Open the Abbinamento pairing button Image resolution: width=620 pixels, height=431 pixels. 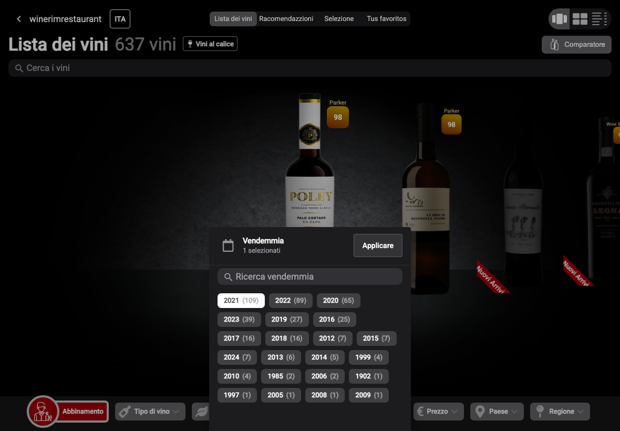coord(82,412)
